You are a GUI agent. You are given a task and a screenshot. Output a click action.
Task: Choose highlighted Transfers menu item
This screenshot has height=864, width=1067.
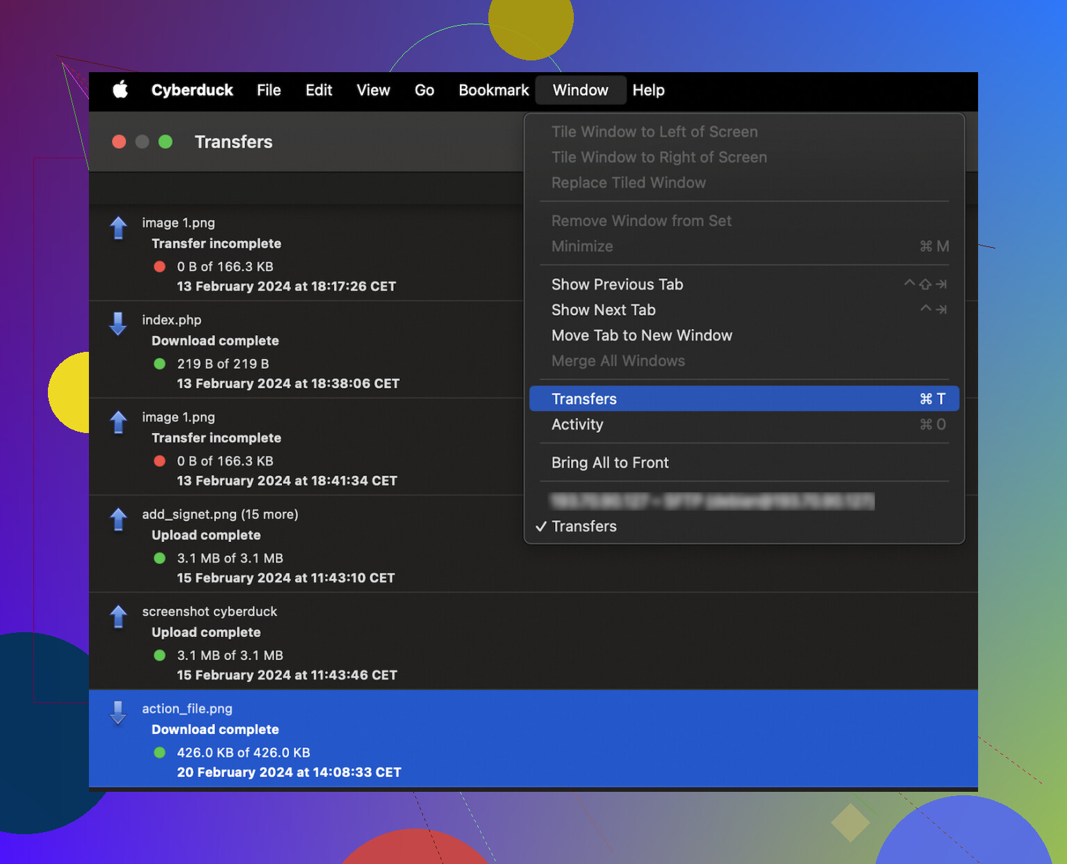[x=744, y=398]
